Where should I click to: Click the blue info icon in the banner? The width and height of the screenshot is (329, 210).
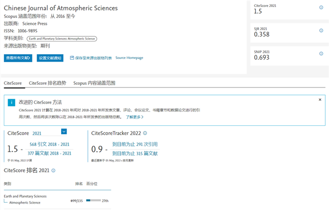click(10, 103)
